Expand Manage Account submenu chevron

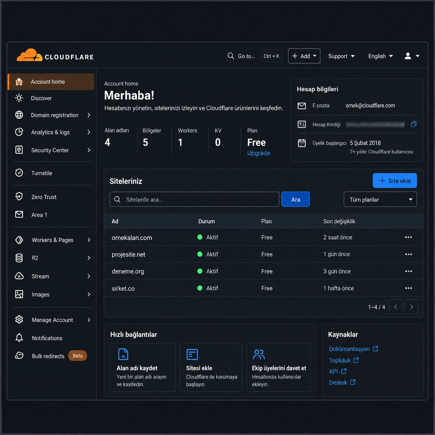(x=89, y=320)
